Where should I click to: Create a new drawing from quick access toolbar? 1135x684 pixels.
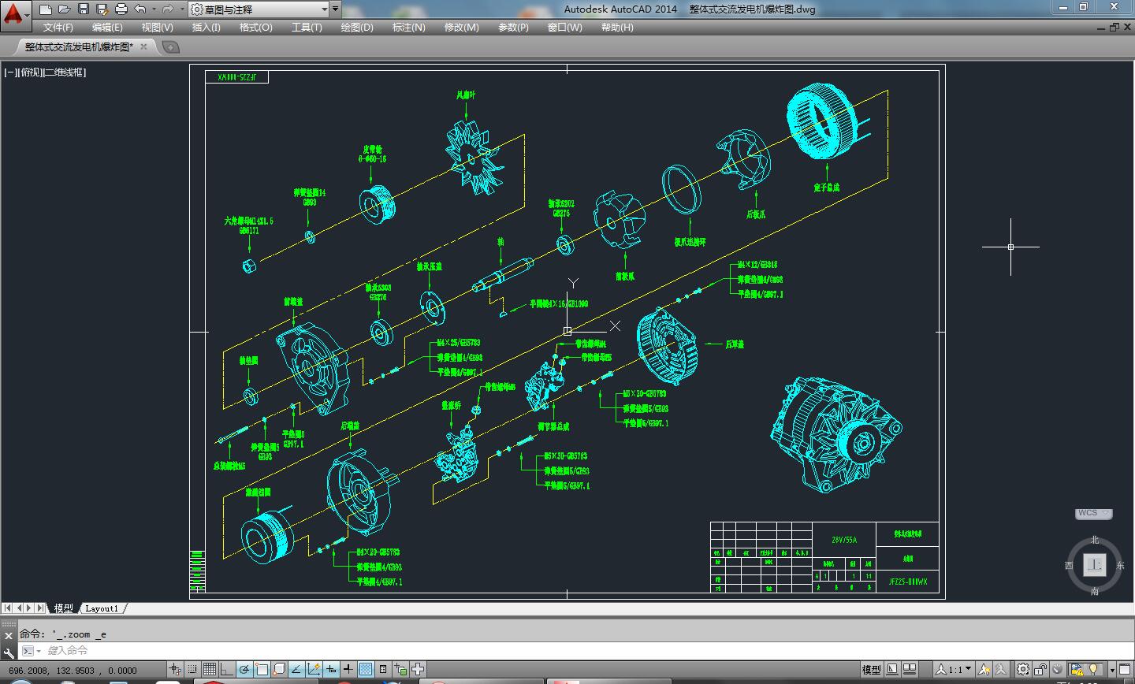[x=46, y=9]
